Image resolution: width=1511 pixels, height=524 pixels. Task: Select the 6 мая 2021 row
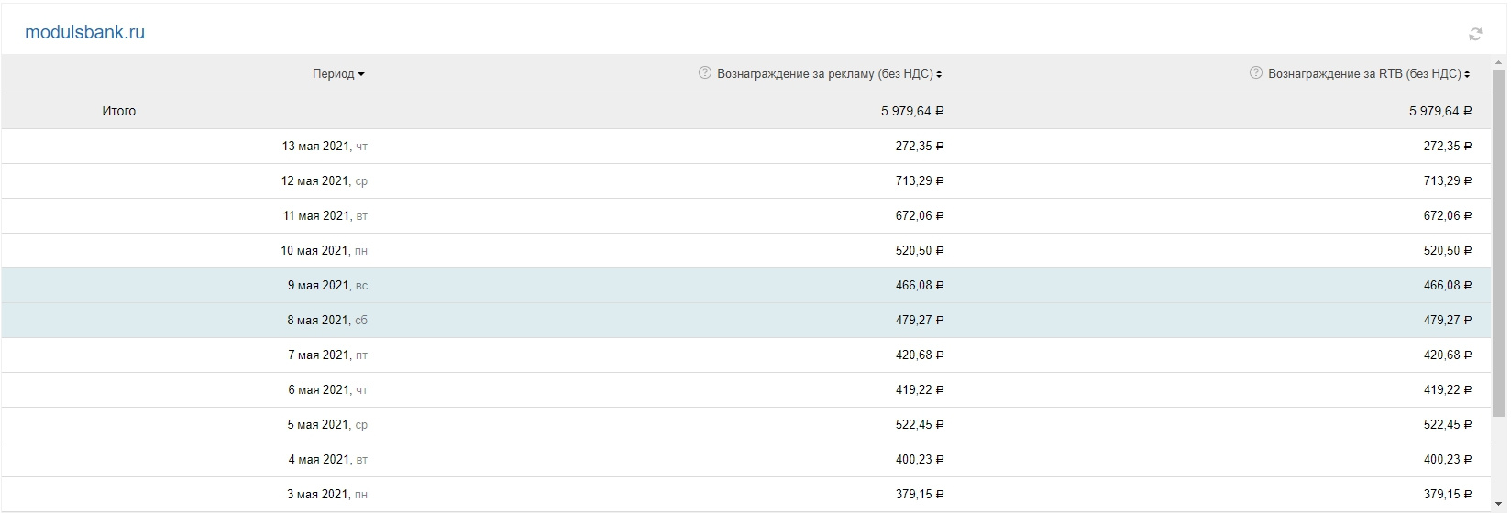tap(327, 390)
